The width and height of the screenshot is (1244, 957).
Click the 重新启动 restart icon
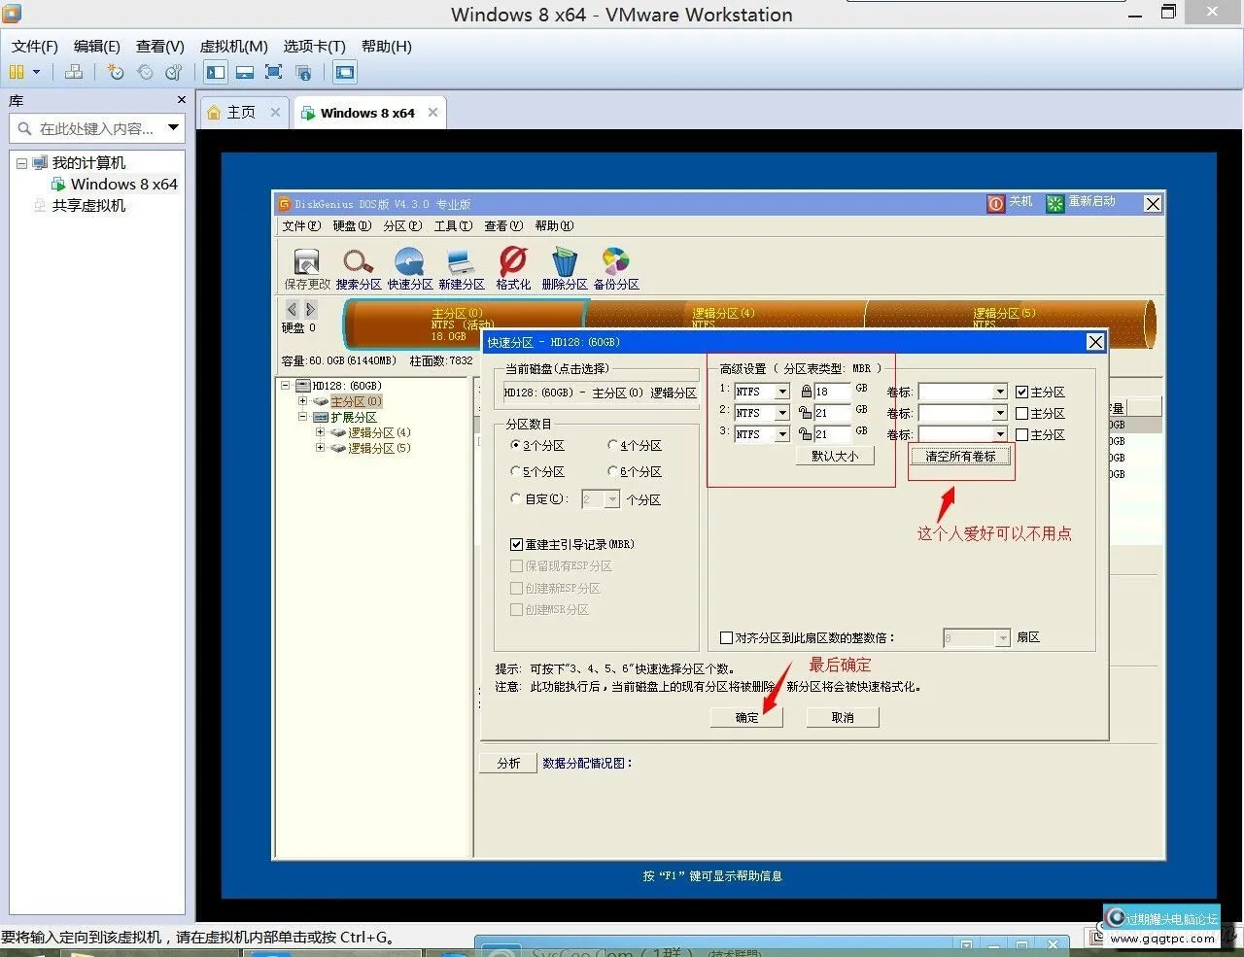pyautogui.click(x=1055, y=203)
